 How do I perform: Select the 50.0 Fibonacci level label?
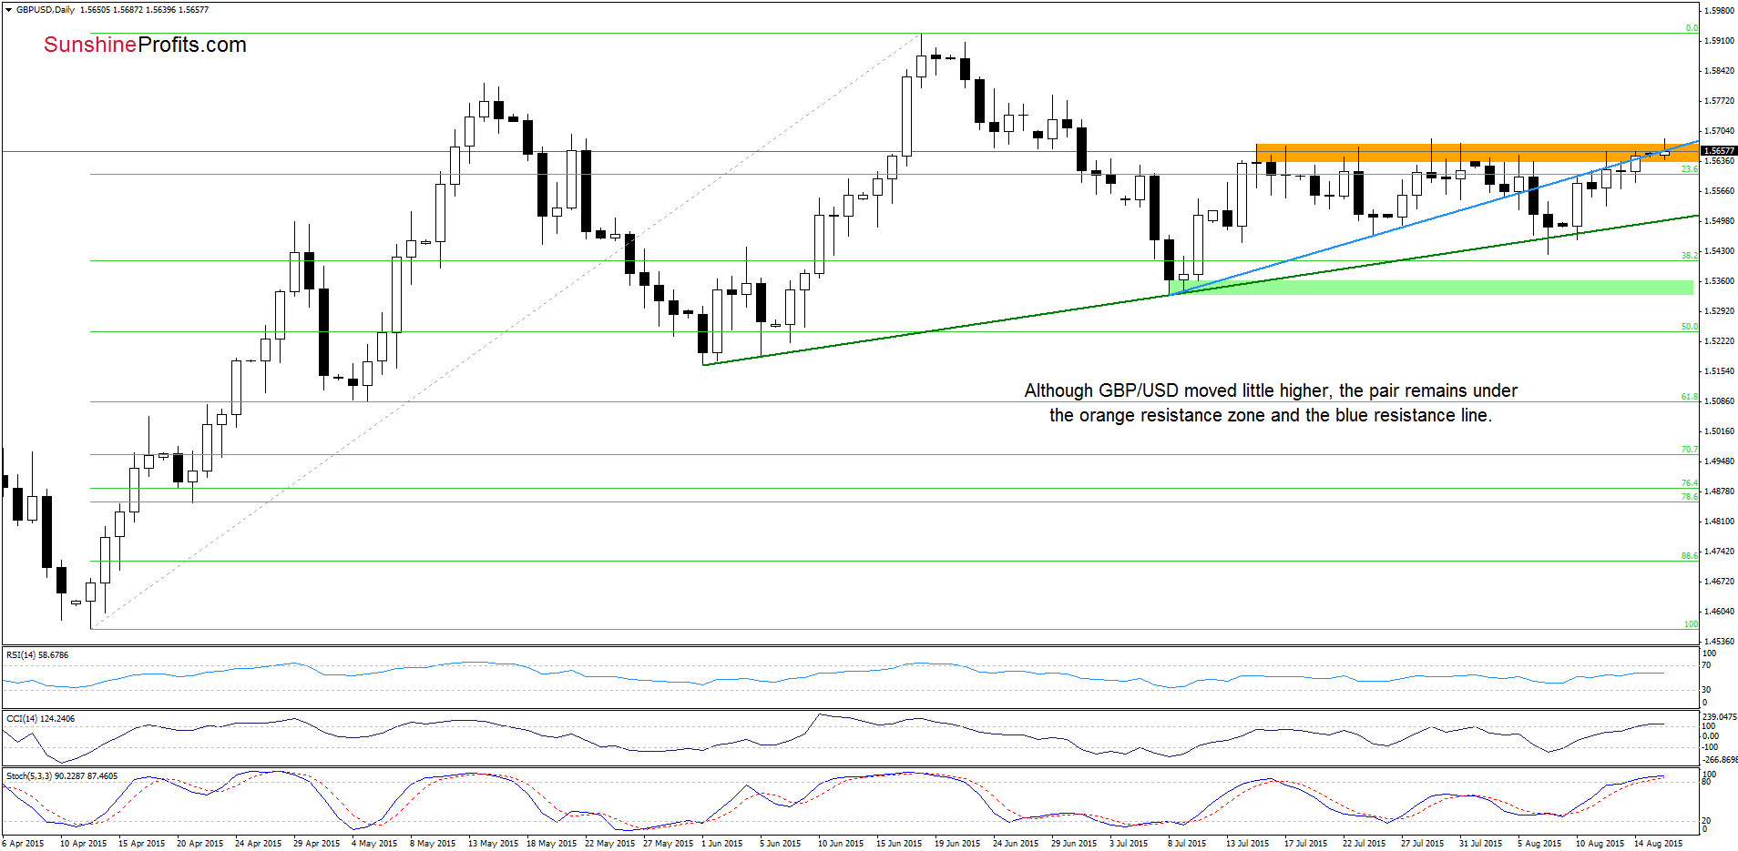coord(1689,327)
